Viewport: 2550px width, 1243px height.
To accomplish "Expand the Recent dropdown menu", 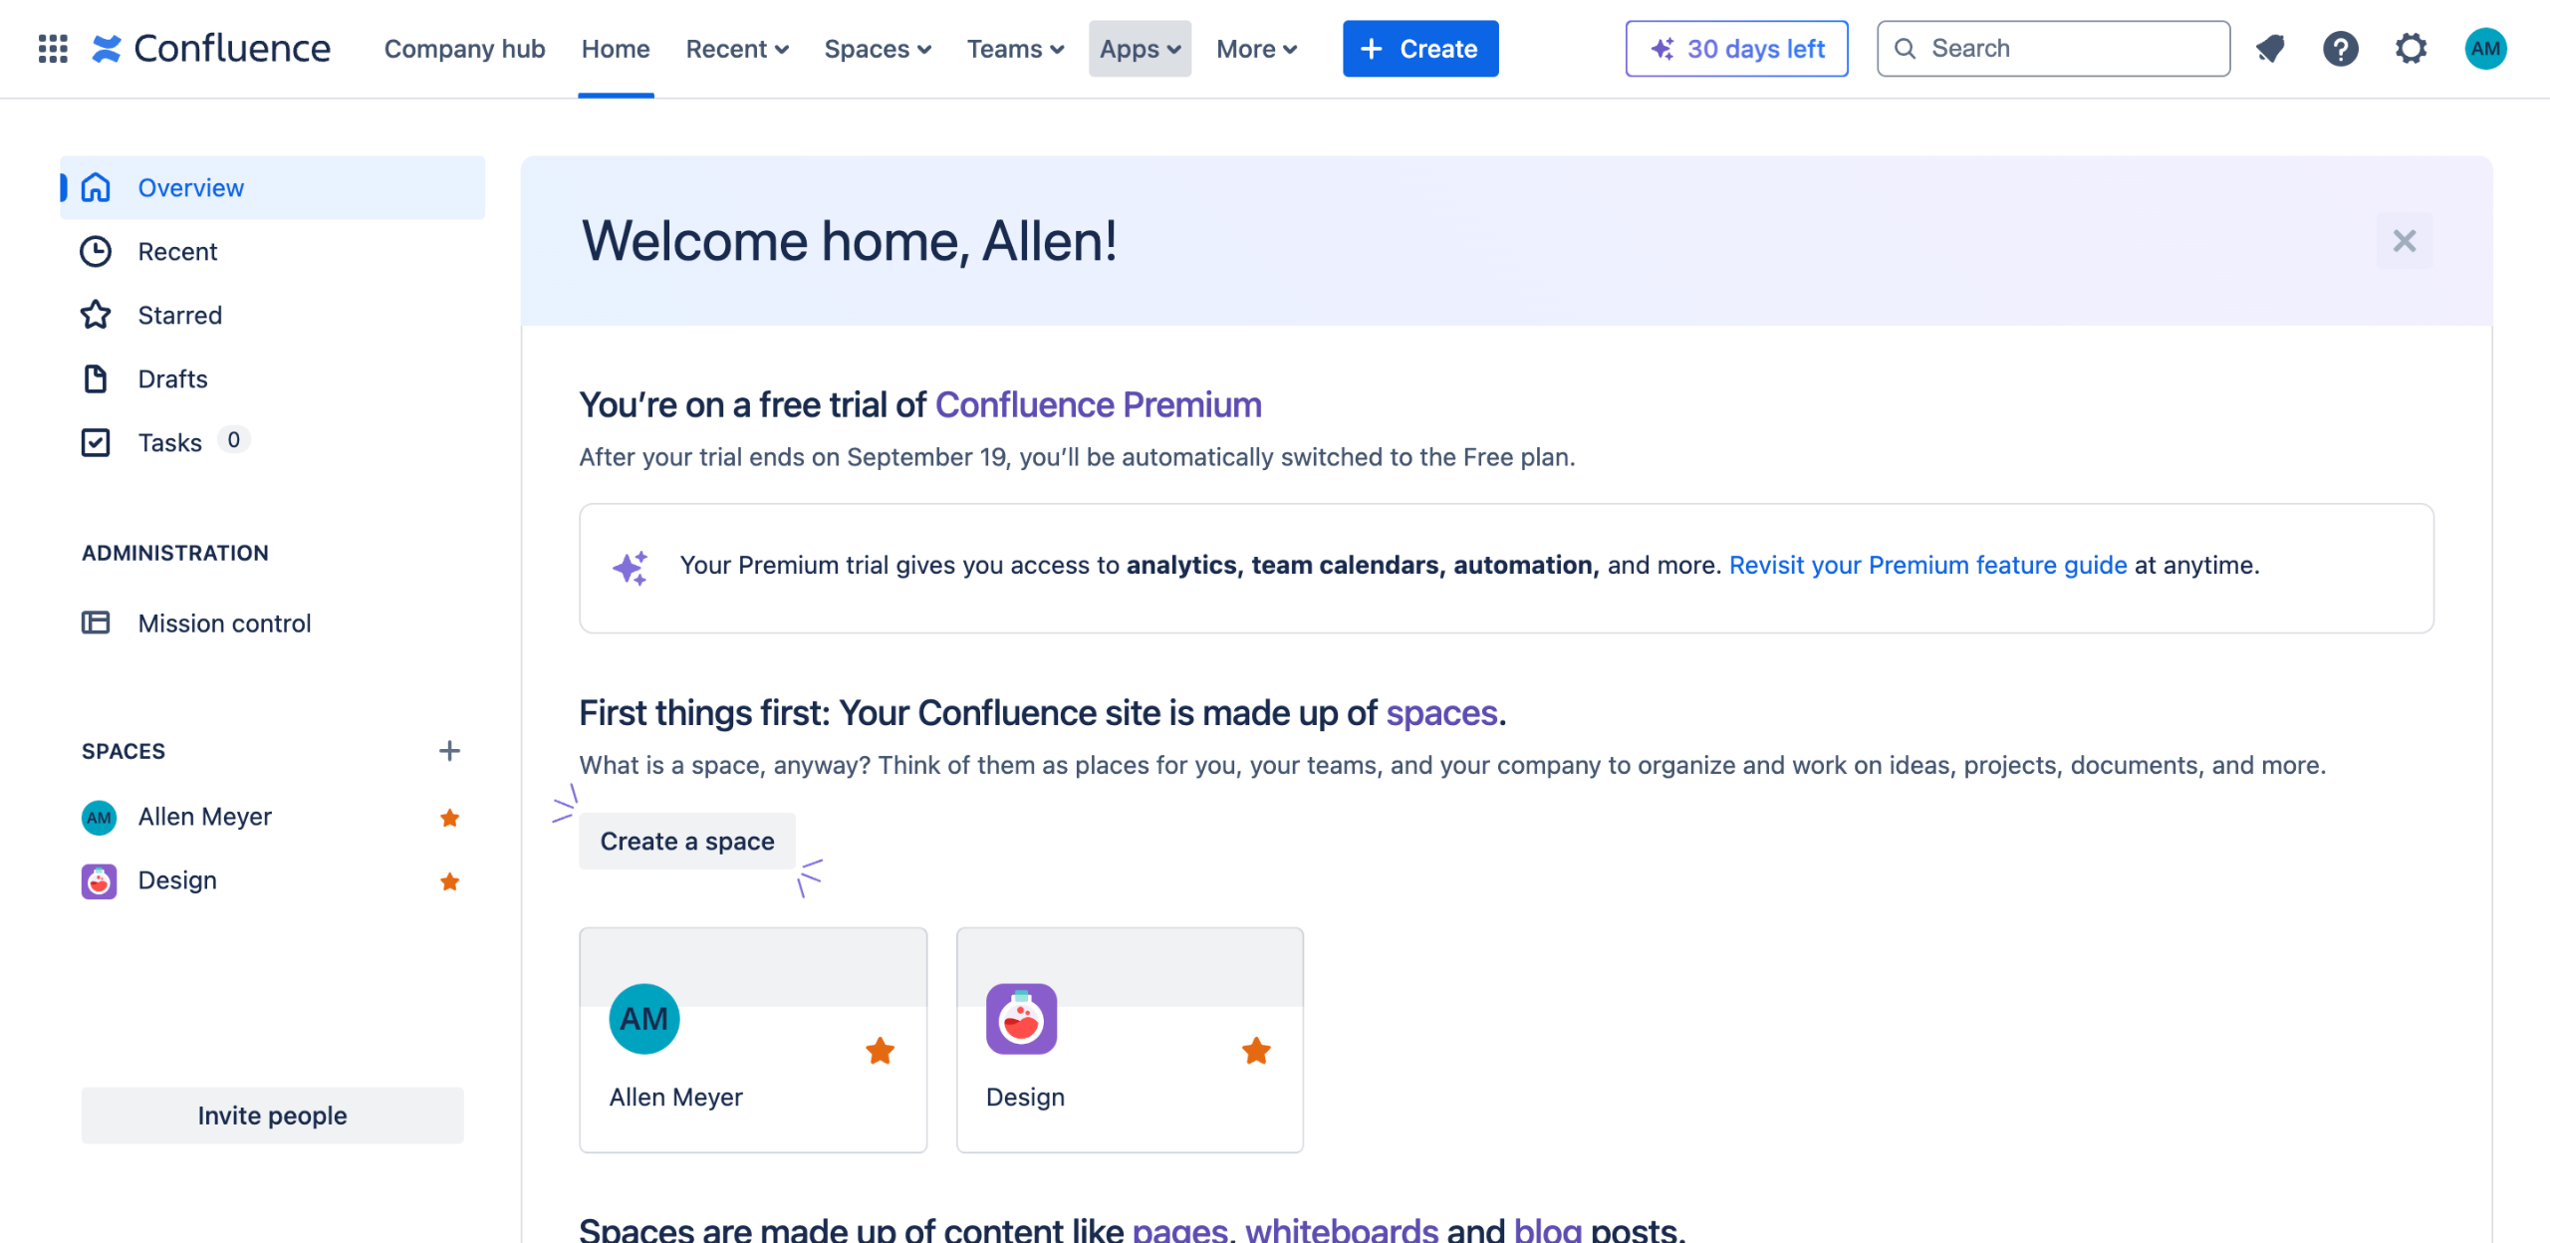I will point(737,48).
